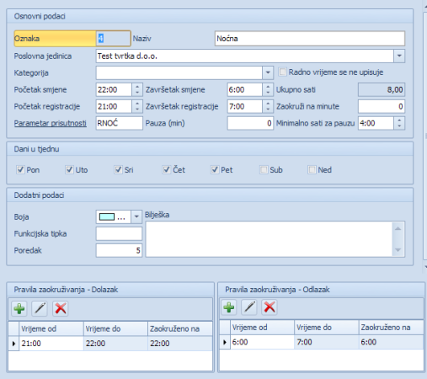Add a new rounding rule for Odlazak
The image size is (427, 379).
pyautogui.click(x=229, y=307)
